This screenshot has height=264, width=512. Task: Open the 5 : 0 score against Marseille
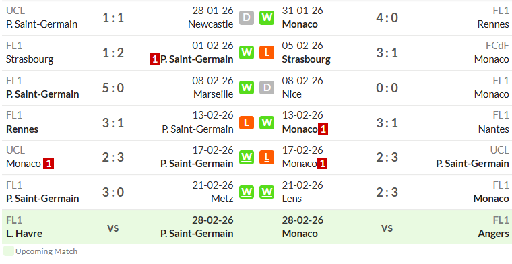pos(113,88)
